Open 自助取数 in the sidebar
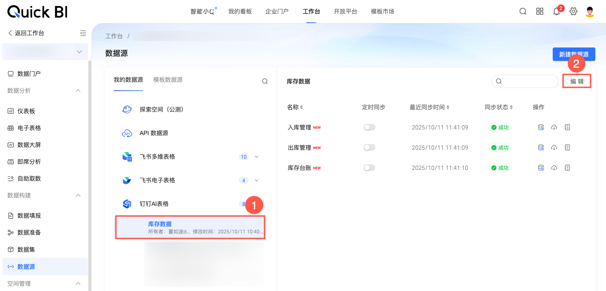Screen dimensions: 606x291 pos(29,179)
